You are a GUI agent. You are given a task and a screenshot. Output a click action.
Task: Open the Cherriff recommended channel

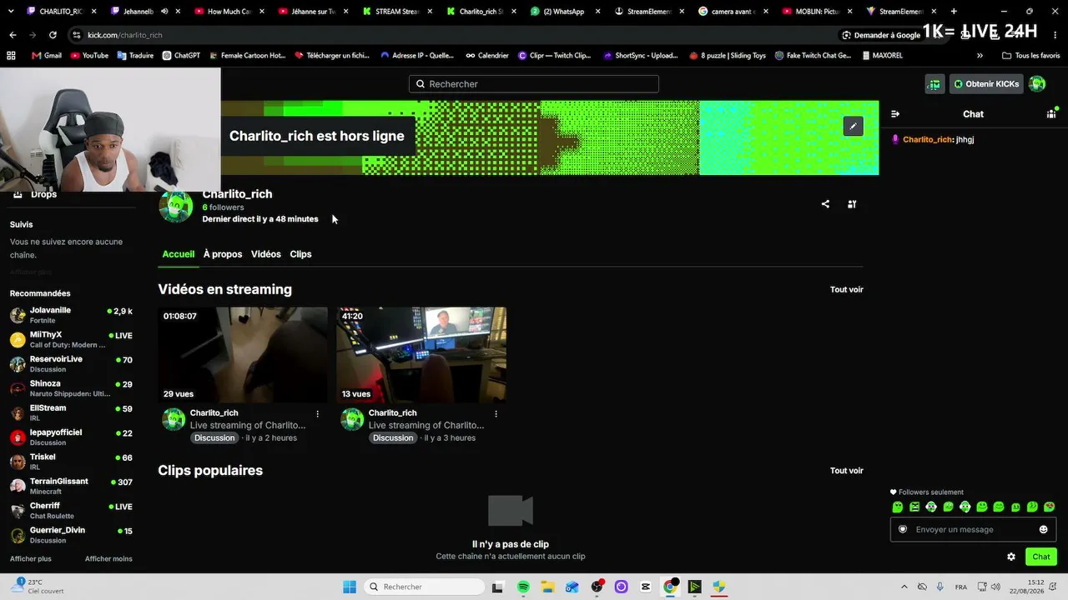coord(71,510)
